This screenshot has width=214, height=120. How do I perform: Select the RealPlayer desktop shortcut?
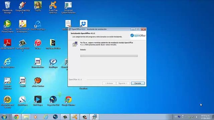point(53,63)
